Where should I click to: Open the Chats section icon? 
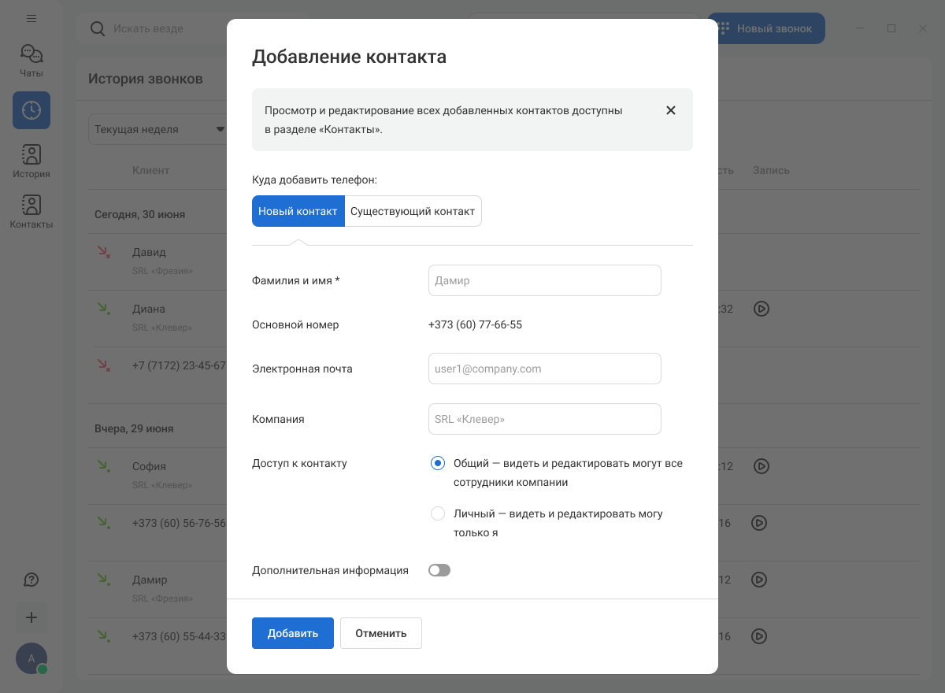point(31,54)
